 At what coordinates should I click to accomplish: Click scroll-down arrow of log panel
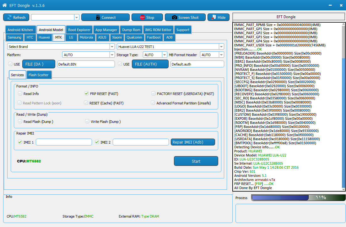(x=343, y=189)
